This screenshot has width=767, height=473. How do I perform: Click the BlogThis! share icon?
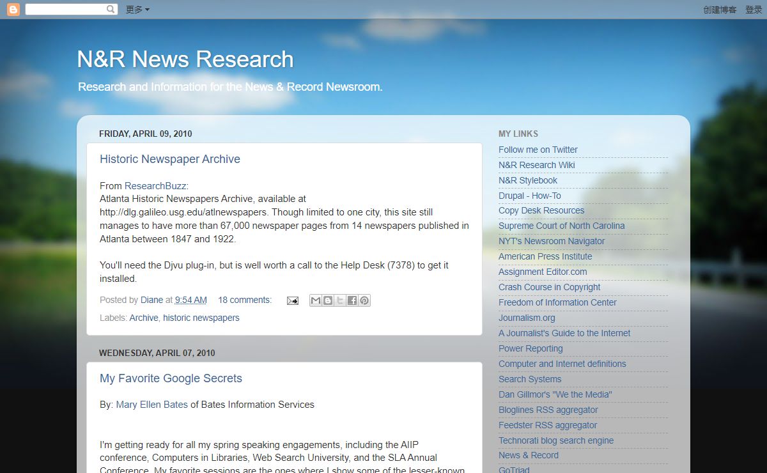coord(328,300)
